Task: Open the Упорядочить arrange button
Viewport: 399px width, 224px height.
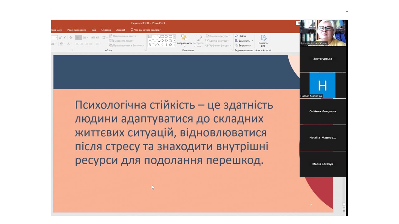Action: (184, 41)
